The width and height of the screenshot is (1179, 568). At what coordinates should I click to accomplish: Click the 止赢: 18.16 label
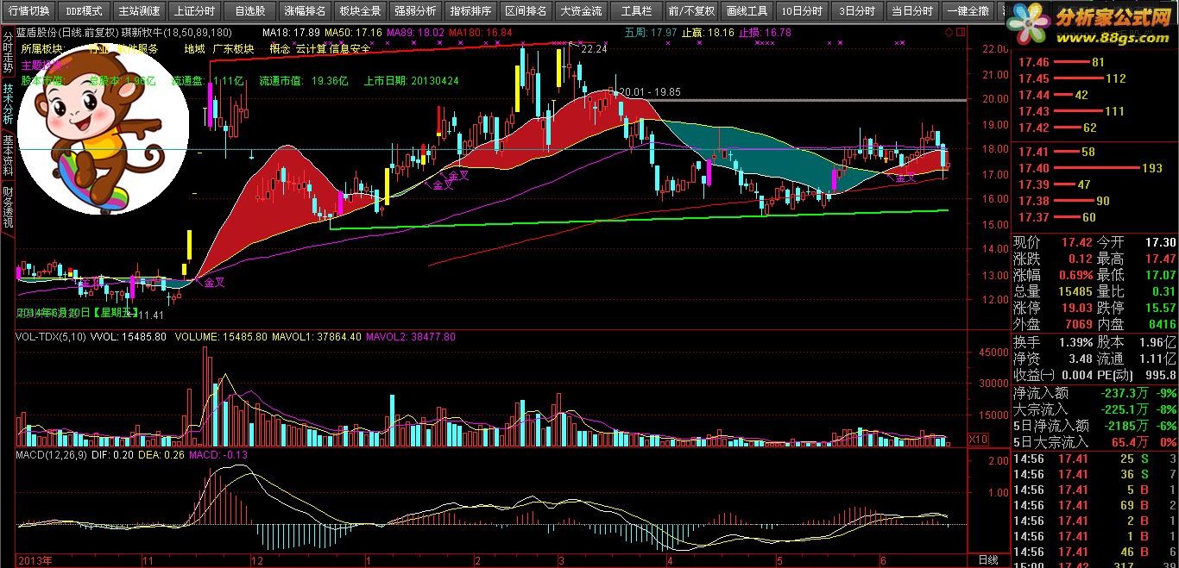[x=709, y=33]
